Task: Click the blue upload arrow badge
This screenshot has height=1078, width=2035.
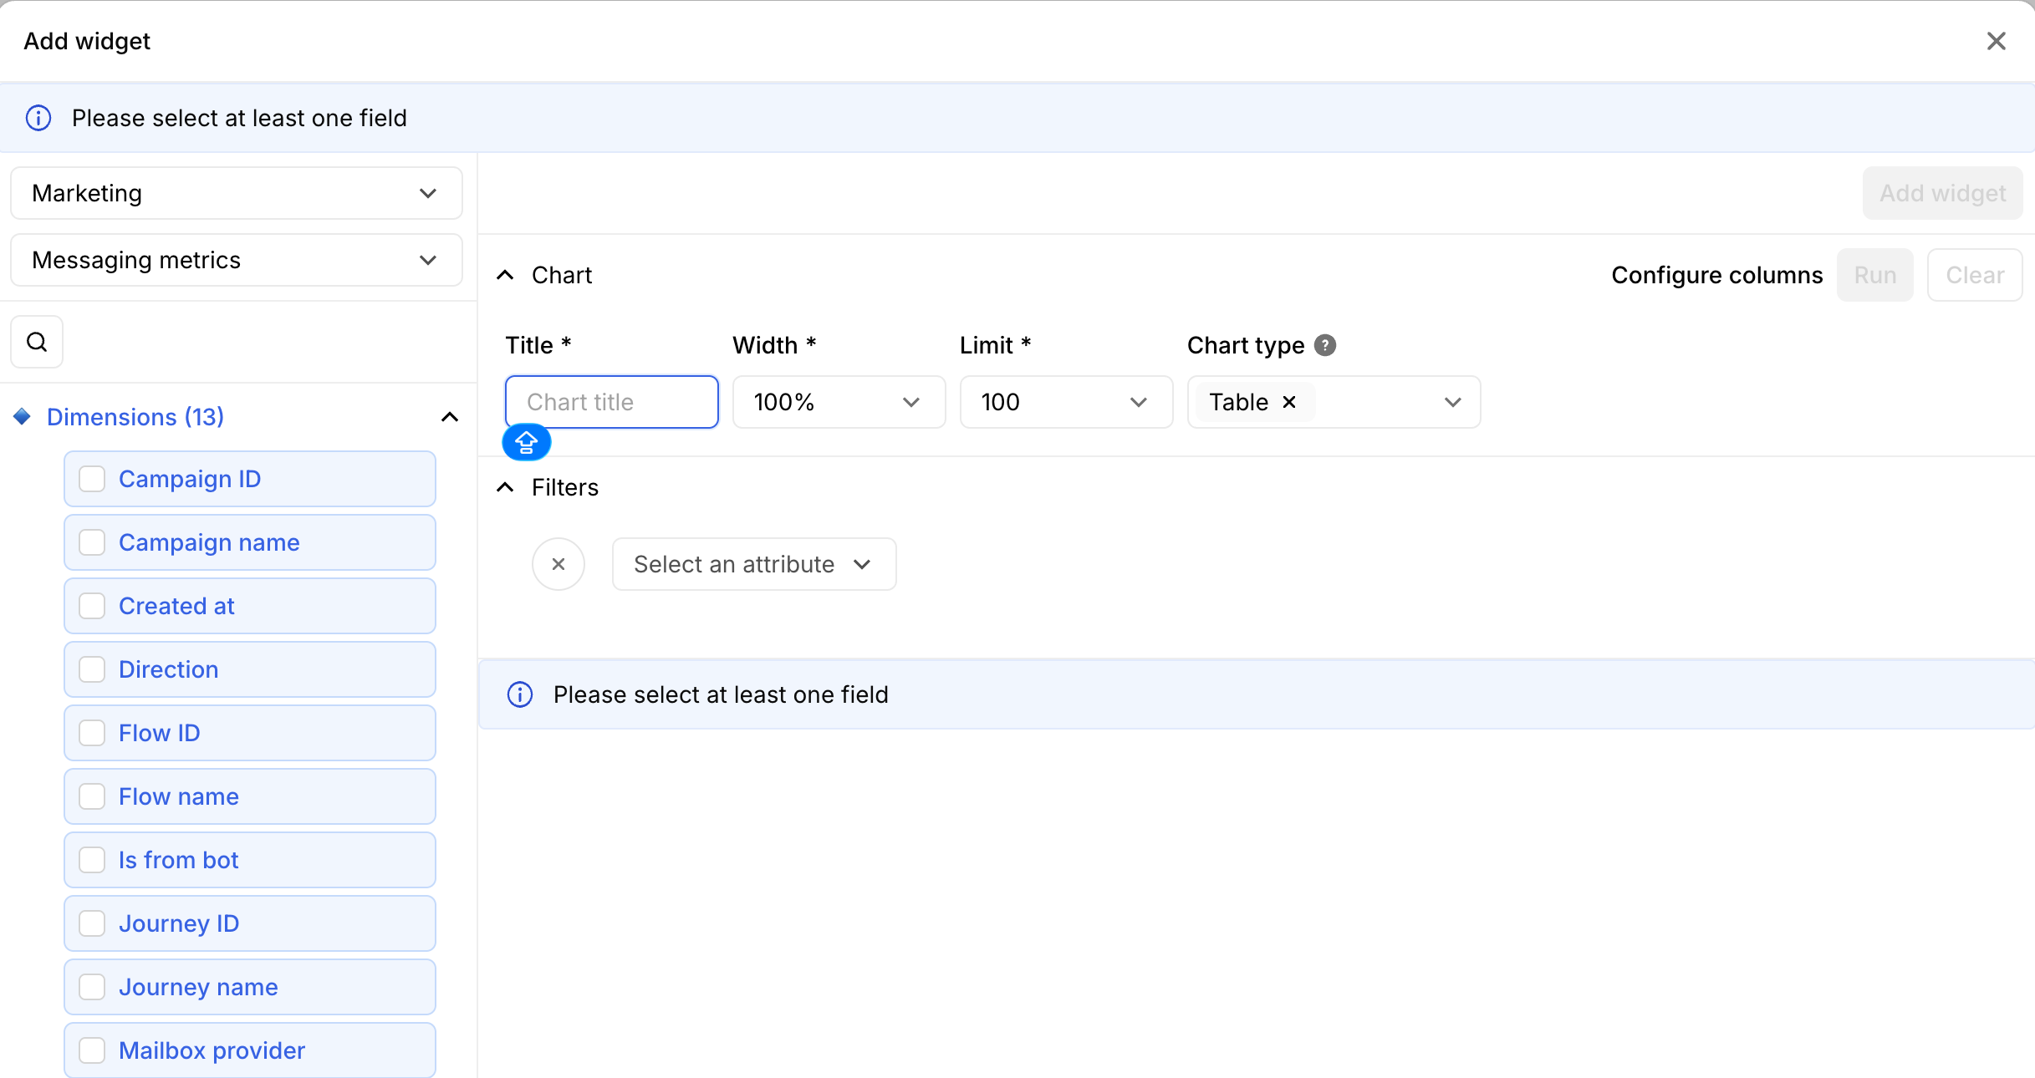Action: 526,442
